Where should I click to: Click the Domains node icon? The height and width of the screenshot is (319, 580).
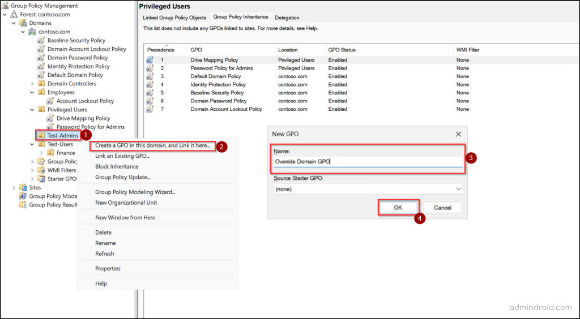coord(23,23)
